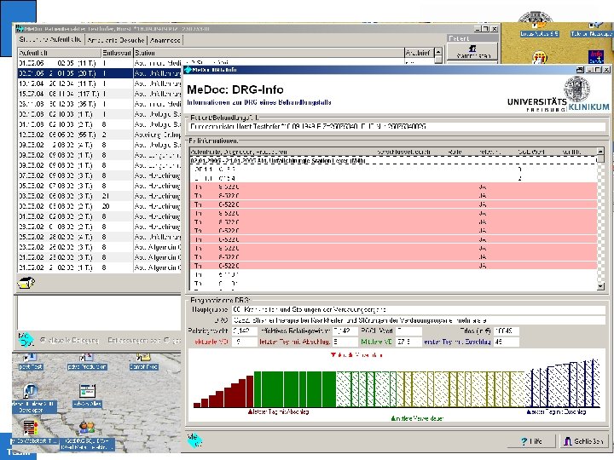Click the letzter Tag mit Abschlag value field
The image size is (614, 460).
(345, 342)
